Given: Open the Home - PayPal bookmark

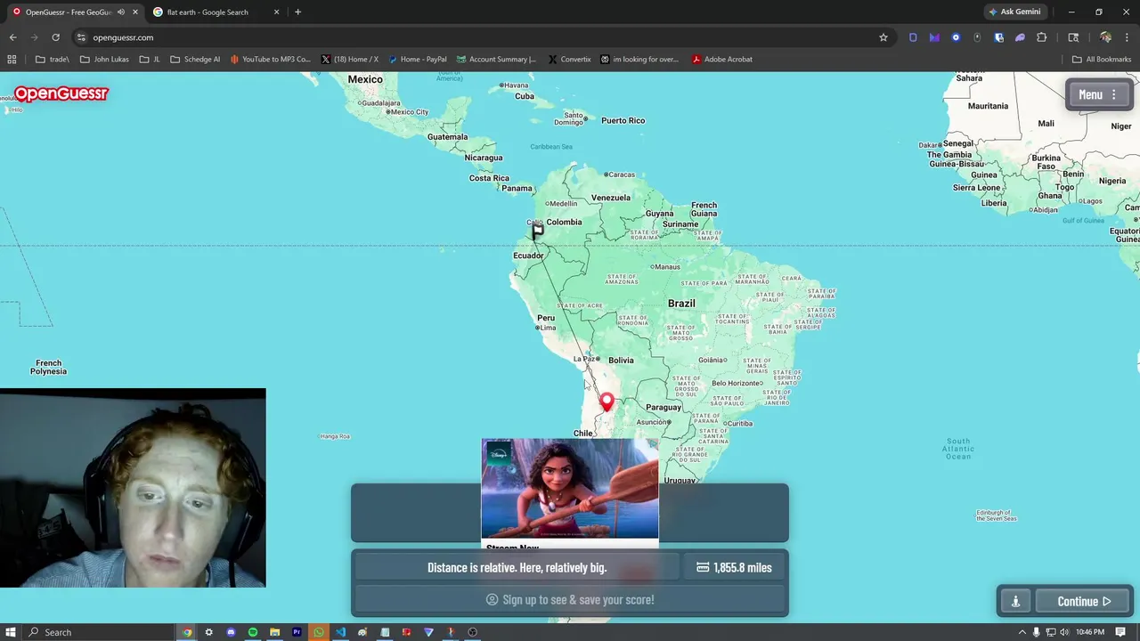Looking at the screenshot, I should pos(417,60).
